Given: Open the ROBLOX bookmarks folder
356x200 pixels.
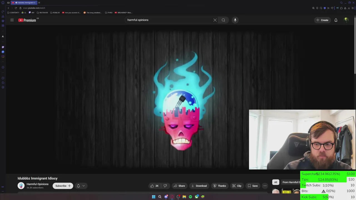Looking at the screenshot, I should (x=55, y=12).
